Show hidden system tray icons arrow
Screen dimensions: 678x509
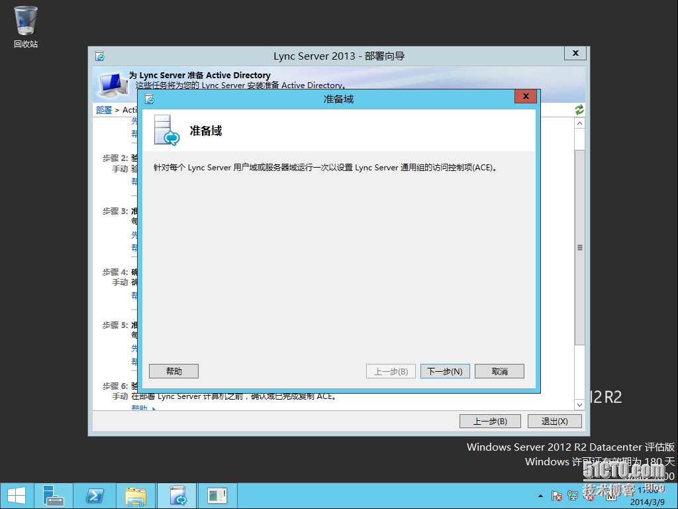540,496
